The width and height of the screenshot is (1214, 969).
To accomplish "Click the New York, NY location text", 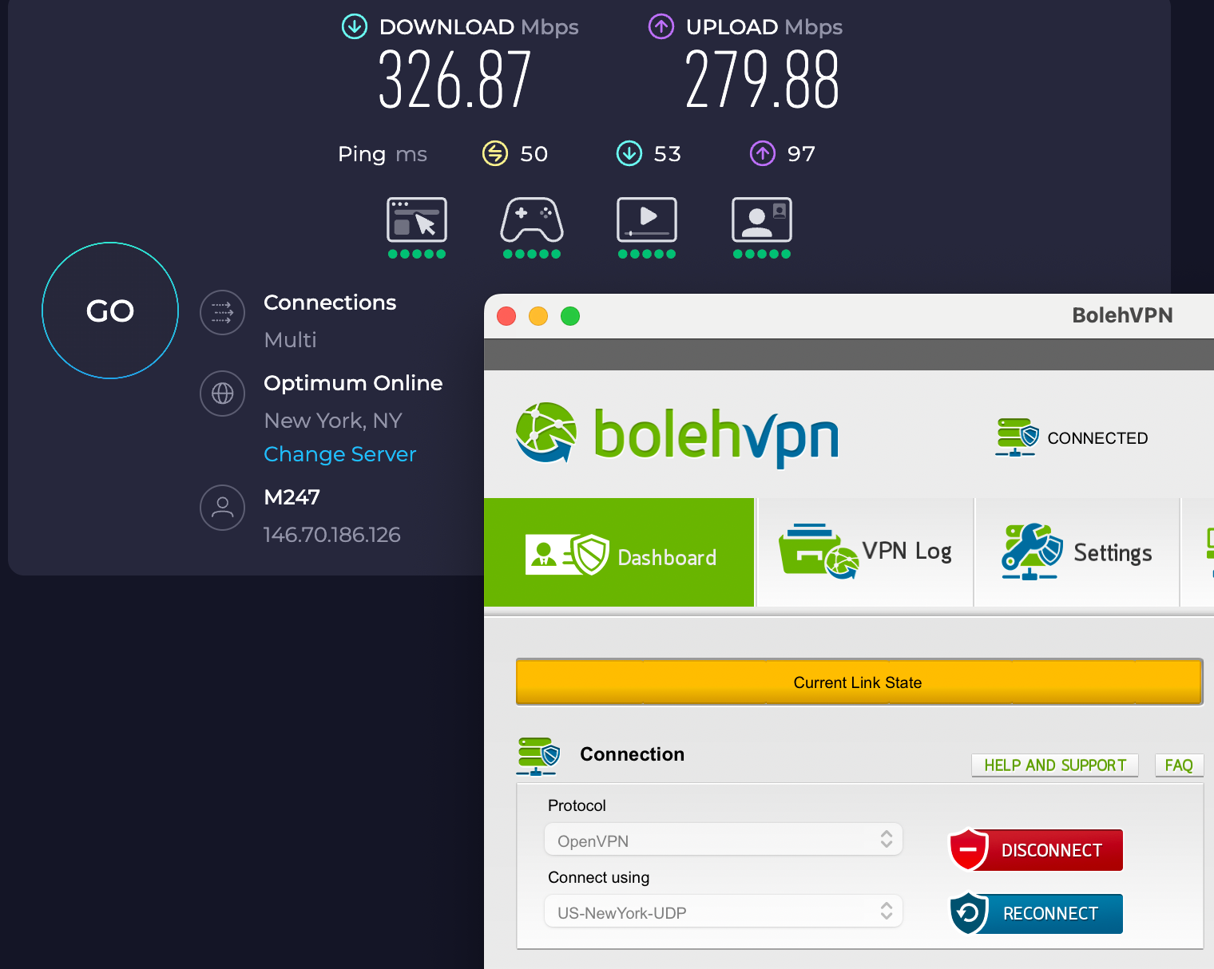I will pyautogui.click(x=333, y=421).
